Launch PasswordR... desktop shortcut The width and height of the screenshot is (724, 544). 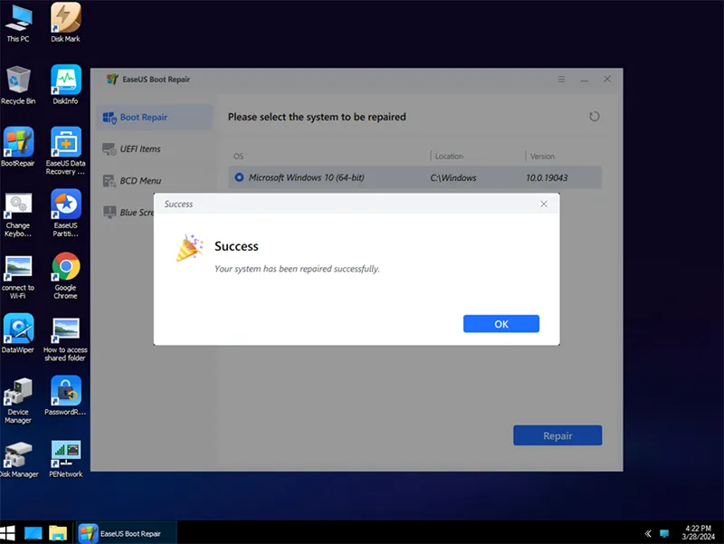click(x=65, y=396)
